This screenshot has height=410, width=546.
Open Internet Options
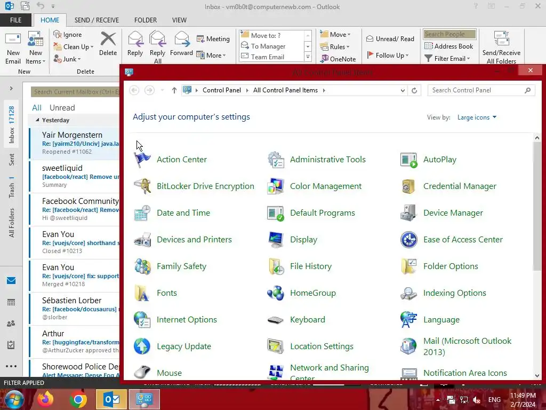tap(175, 320)
